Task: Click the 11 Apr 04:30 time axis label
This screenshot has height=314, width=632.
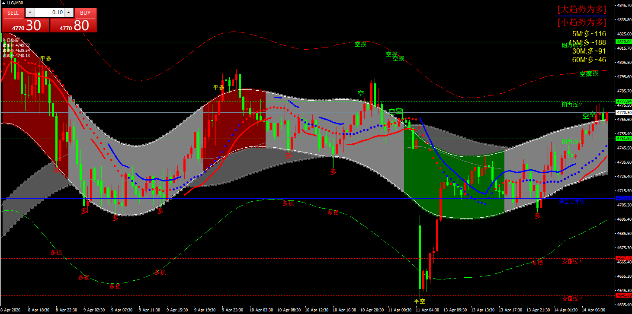Action: pos(428,310)
